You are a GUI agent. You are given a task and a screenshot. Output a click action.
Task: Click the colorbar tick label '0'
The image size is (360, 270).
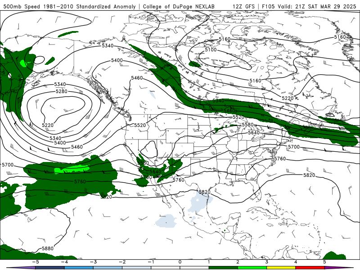click(x=180, y=262)
